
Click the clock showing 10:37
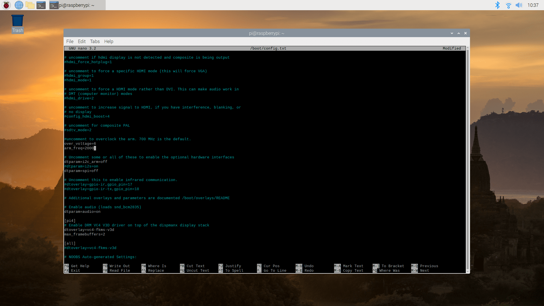click(533, 5)
